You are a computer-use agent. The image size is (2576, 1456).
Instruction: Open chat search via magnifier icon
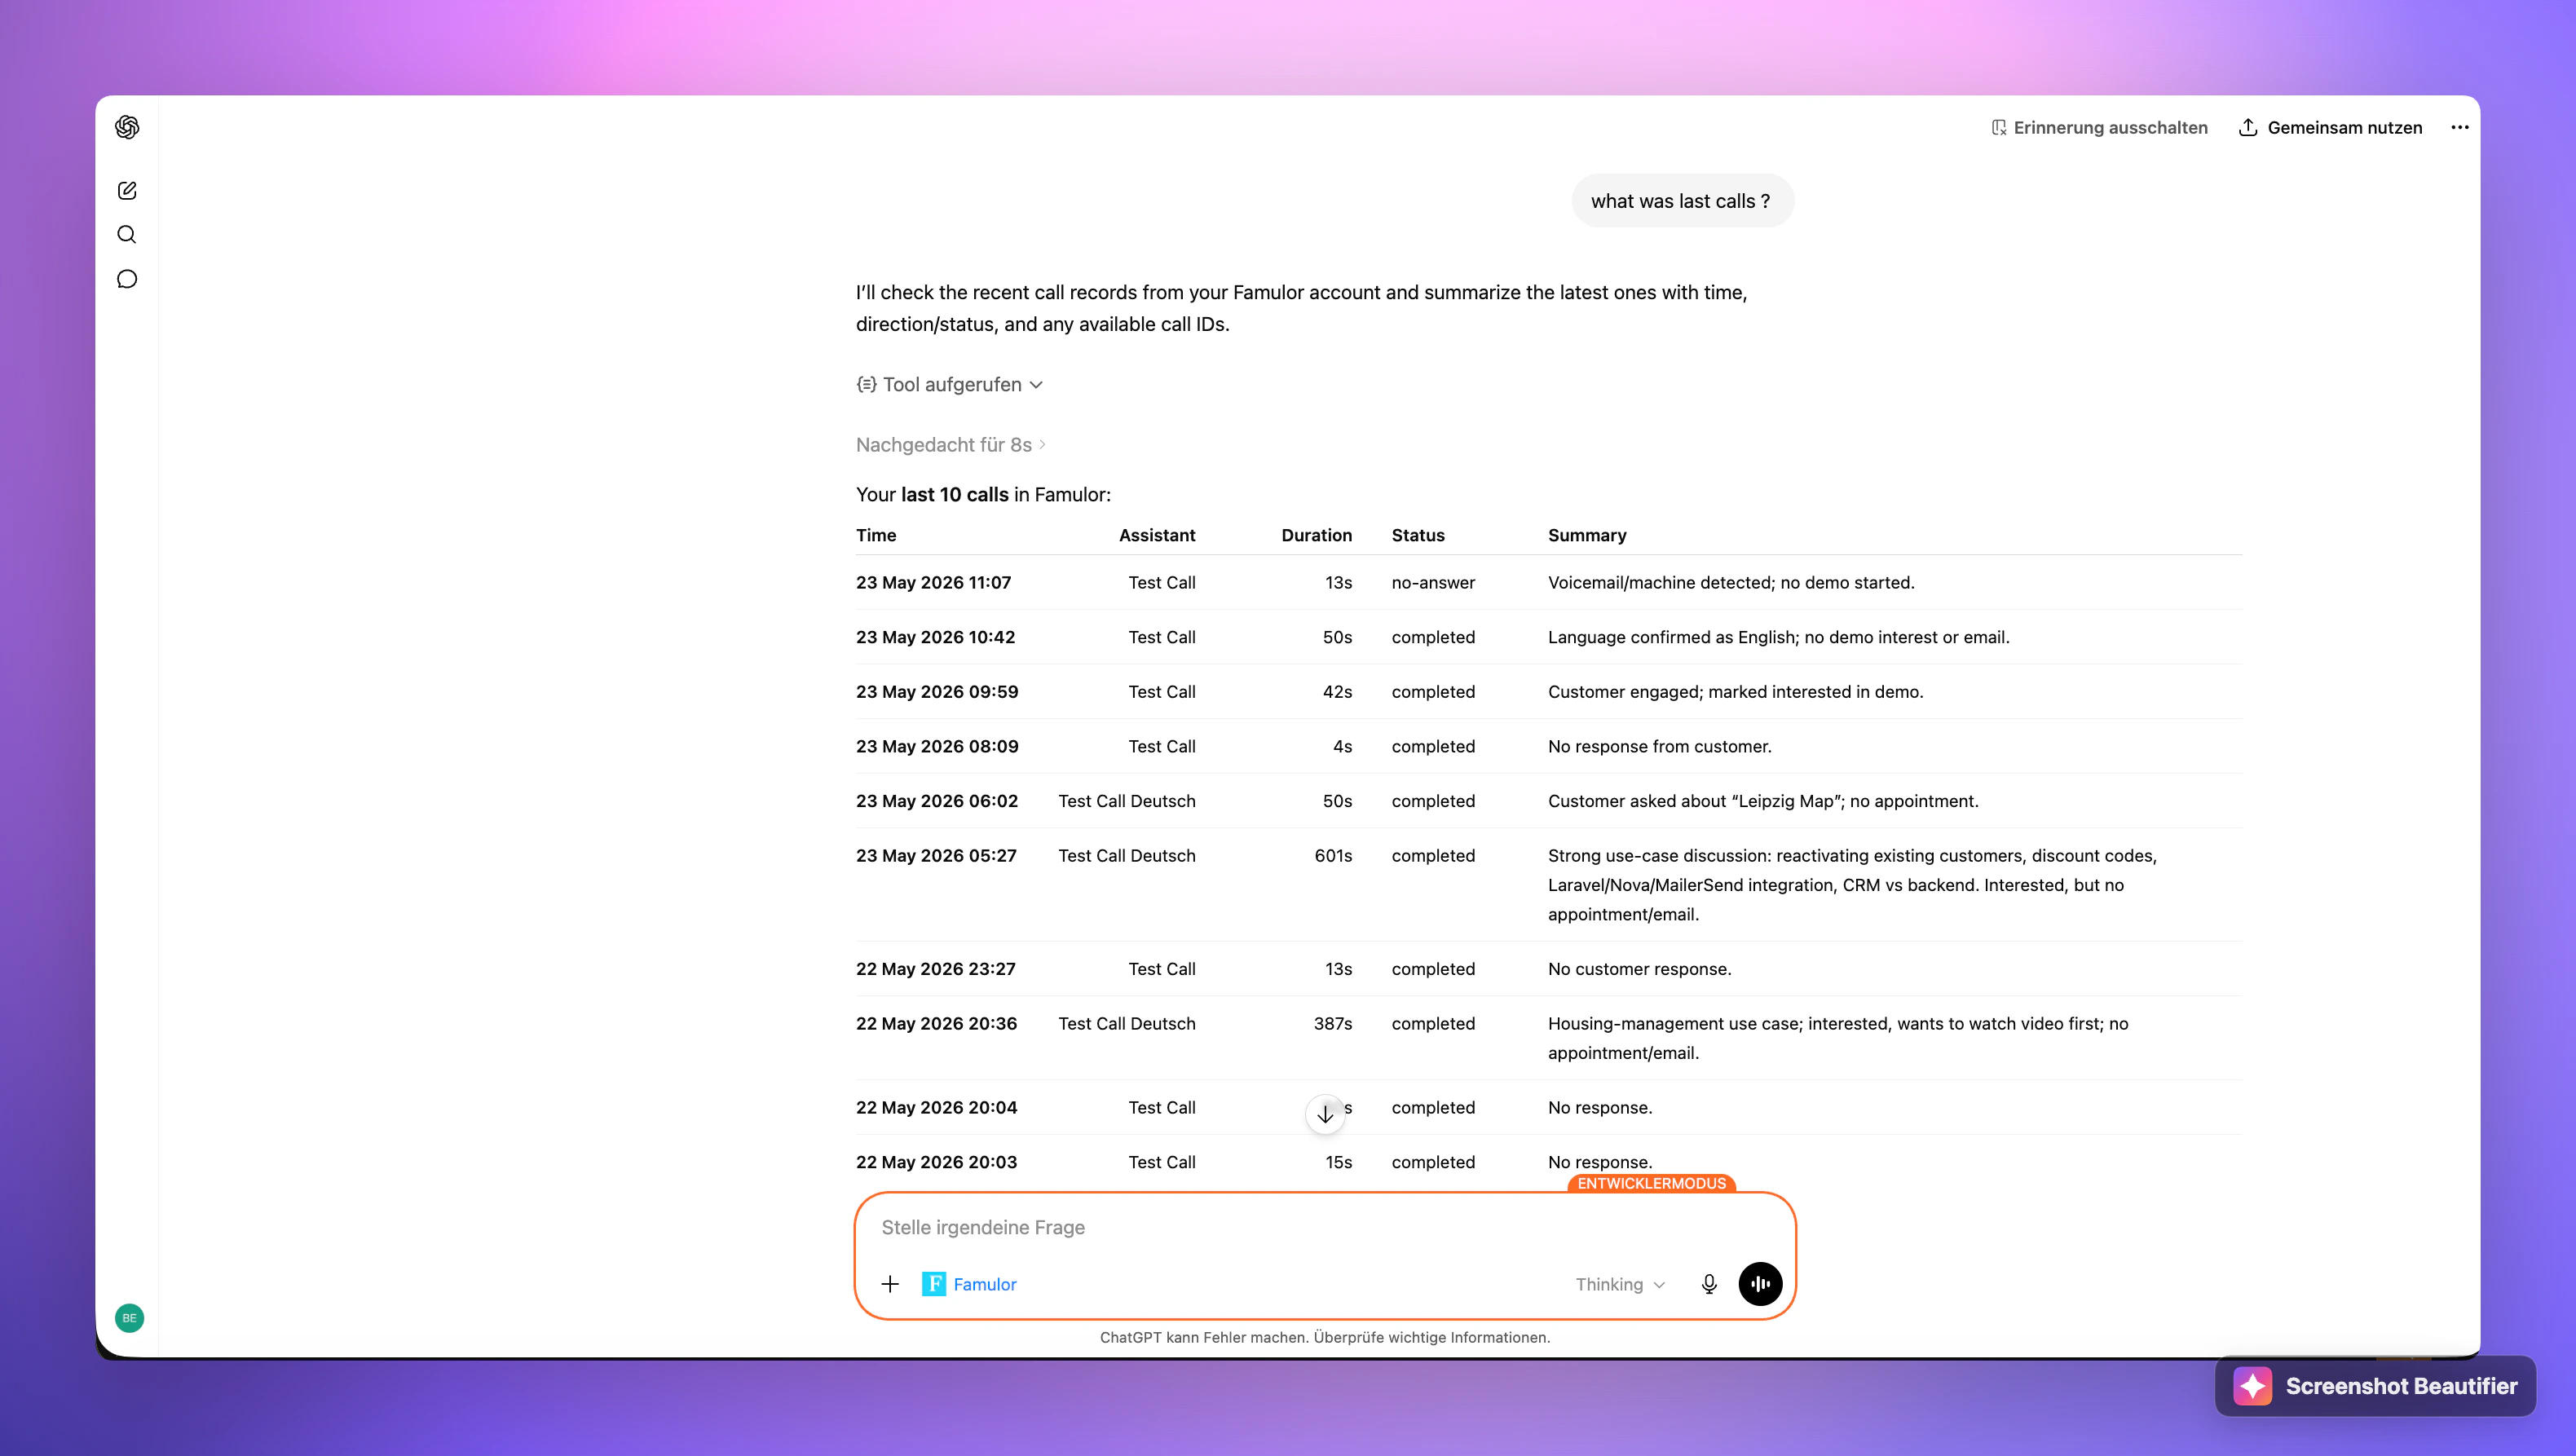127,234
